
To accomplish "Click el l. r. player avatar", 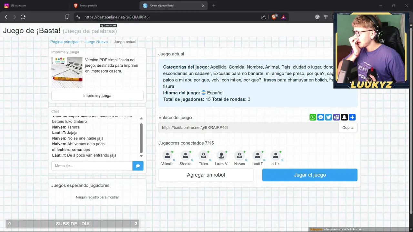I will point(276,156).
